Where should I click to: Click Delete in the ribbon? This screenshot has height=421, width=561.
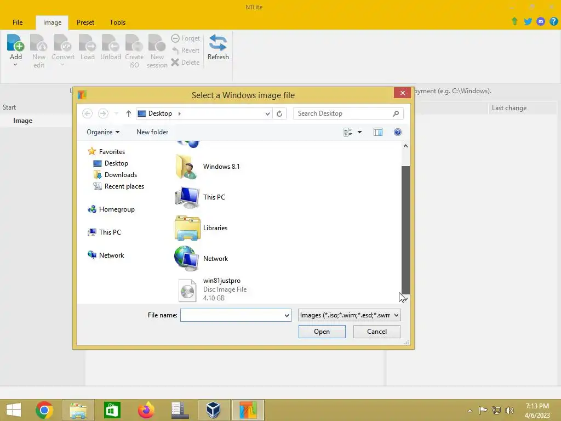[x=185, y=62]
